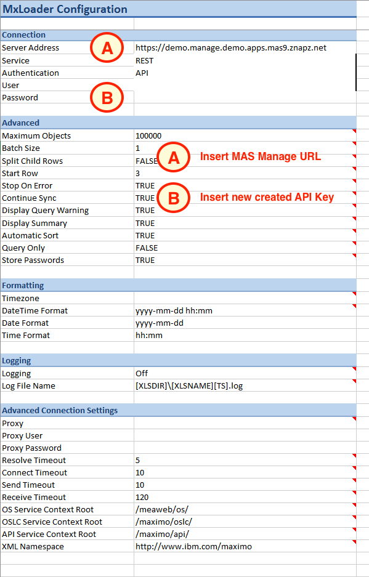Click the XML Namespace value http://www.ibm.com/maximo
This screenshot has width=369, height=577.
(x=245, y=546)
